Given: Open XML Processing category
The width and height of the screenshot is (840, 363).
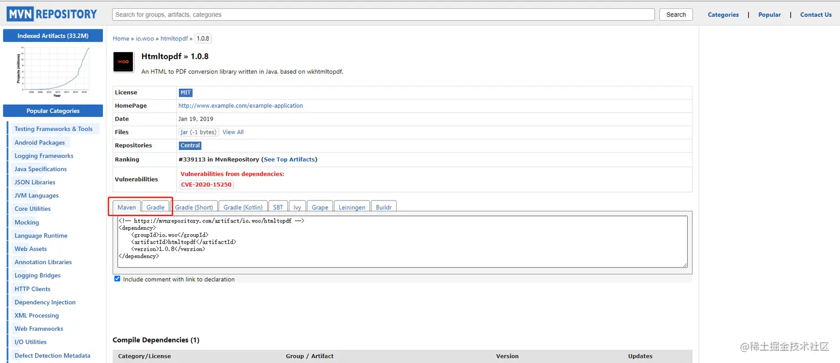Looking at the screenshot, I should [37, 315].
